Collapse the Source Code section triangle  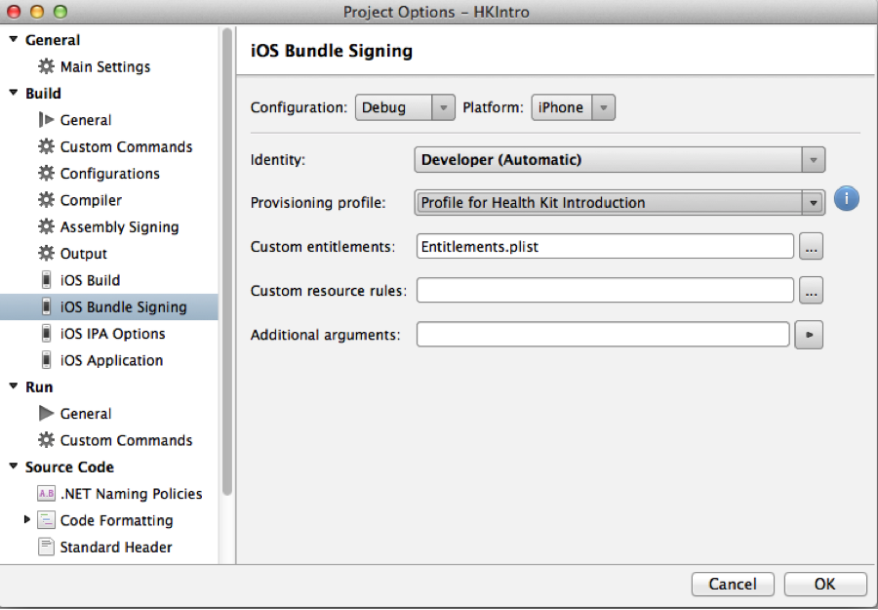coord(14,467)
